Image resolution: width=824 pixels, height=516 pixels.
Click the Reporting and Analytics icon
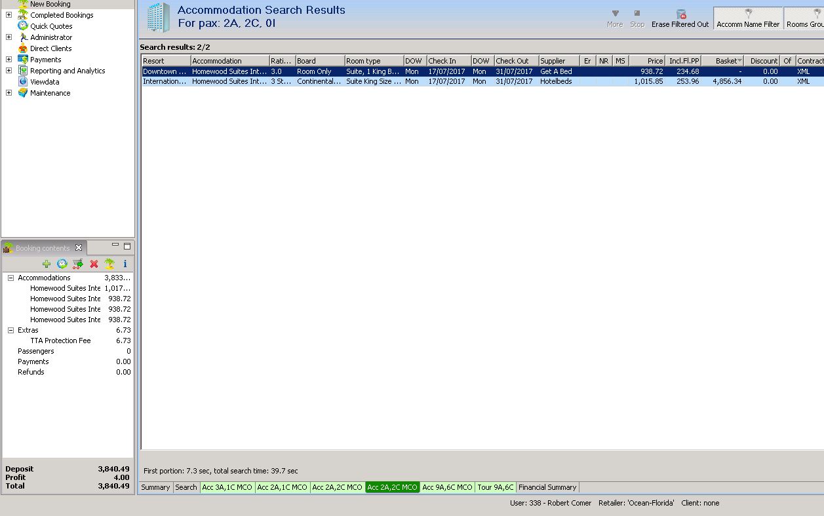click(x=23, y=70)
